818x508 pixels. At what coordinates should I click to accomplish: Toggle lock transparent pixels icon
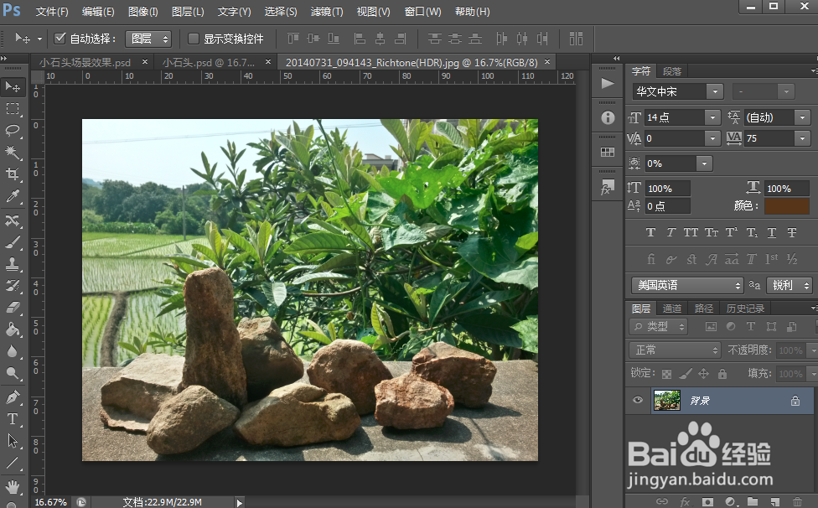coord(666,374)
